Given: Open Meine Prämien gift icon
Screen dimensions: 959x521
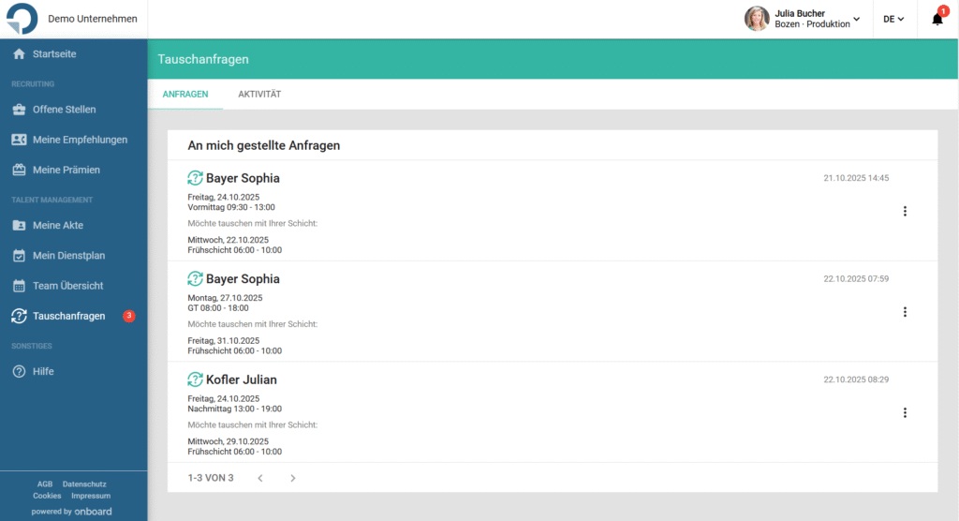Looking at the screenshot, I should coord(19,171).
